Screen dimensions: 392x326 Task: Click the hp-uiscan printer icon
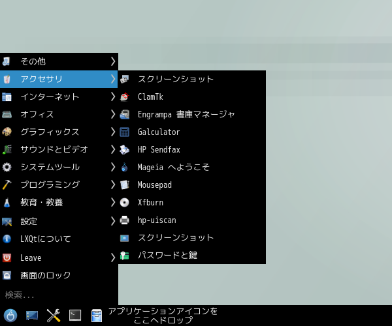[x=125, y=220]
